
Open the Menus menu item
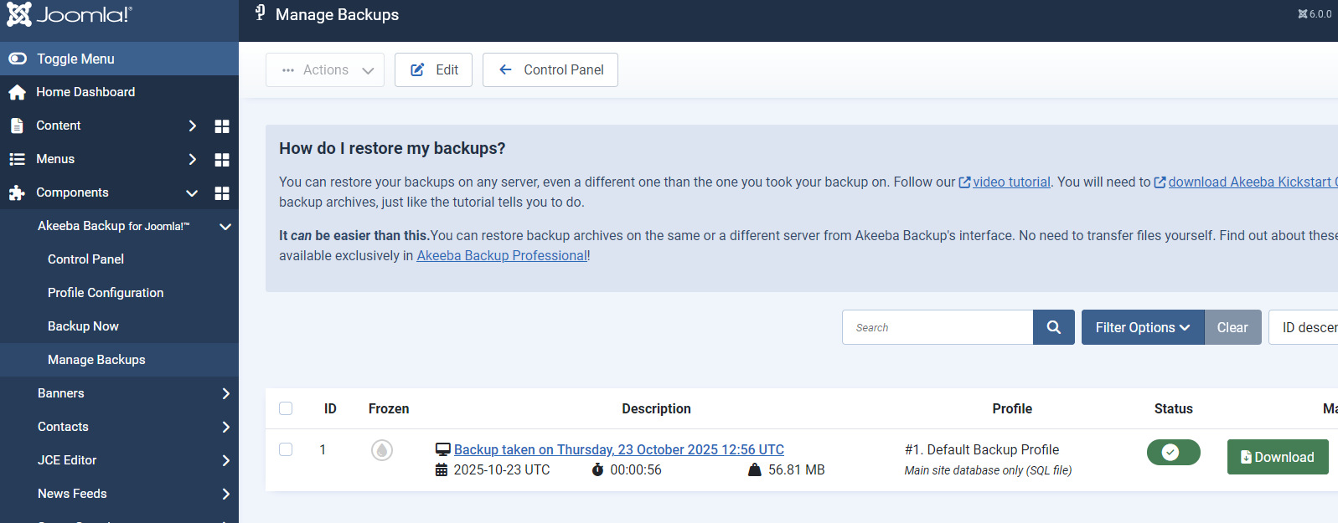coord(55,159)
